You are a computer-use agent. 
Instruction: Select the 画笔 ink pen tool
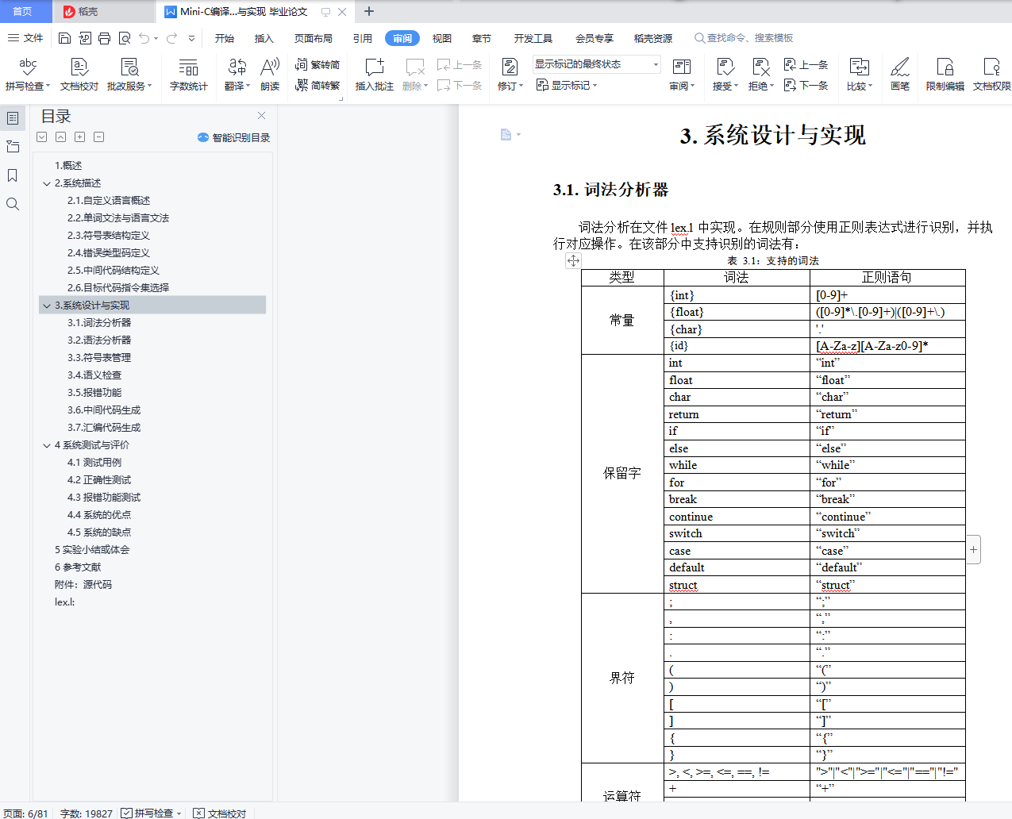pos(899,74)
